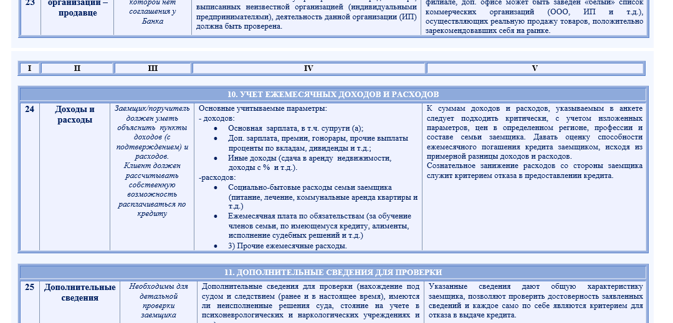The height and width of the screenshot is (323, 673).
Task: Click the paragraph 'К суммам доходов и расходов, указываемым в анкете'
Action: (x=535, y=109)
